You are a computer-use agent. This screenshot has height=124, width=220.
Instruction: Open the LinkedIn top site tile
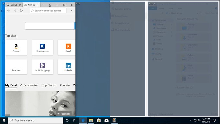click(67, 67)
